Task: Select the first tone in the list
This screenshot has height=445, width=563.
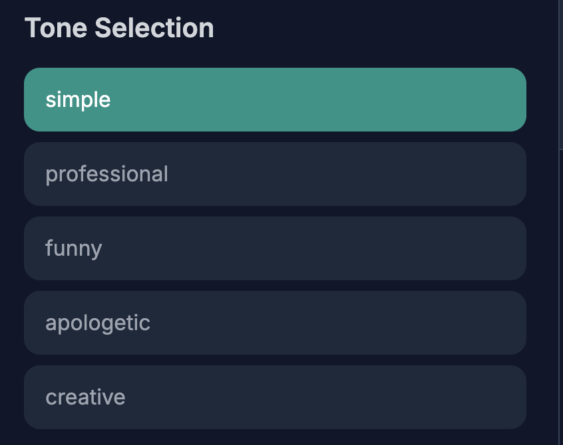Action: [x=275, y=100]
